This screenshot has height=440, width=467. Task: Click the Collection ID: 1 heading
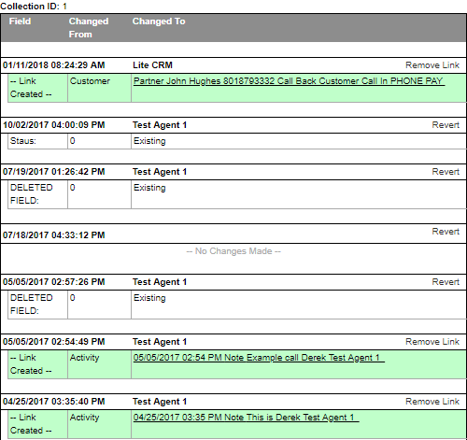click(x=34, y=7)
